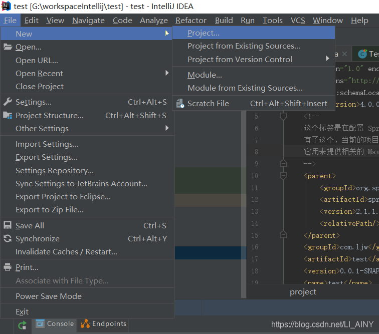Open the Code menu

pyautogui.click(x=122, y=21)
